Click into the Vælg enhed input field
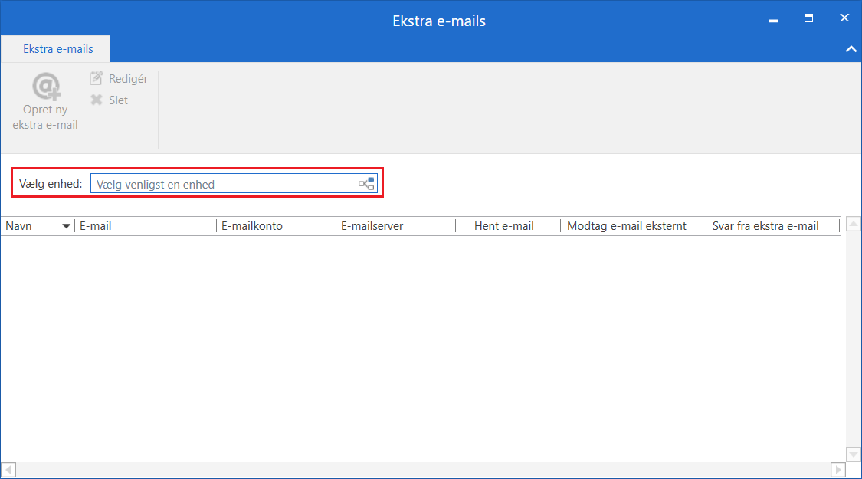The image size is (862, 479). (222, 184)
